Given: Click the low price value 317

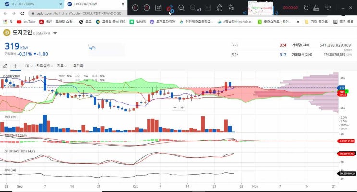Looking at the screenshot, I should [x=283, y=55].
